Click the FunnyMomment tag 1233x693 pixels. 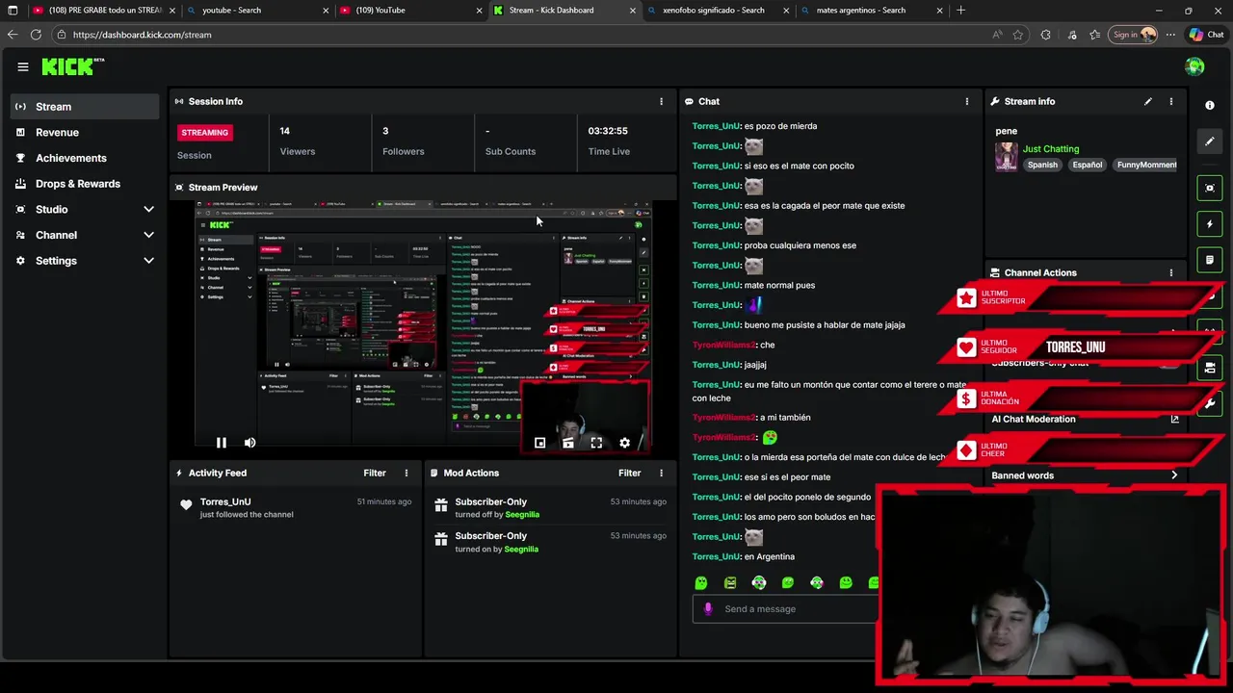(1146, 165)
